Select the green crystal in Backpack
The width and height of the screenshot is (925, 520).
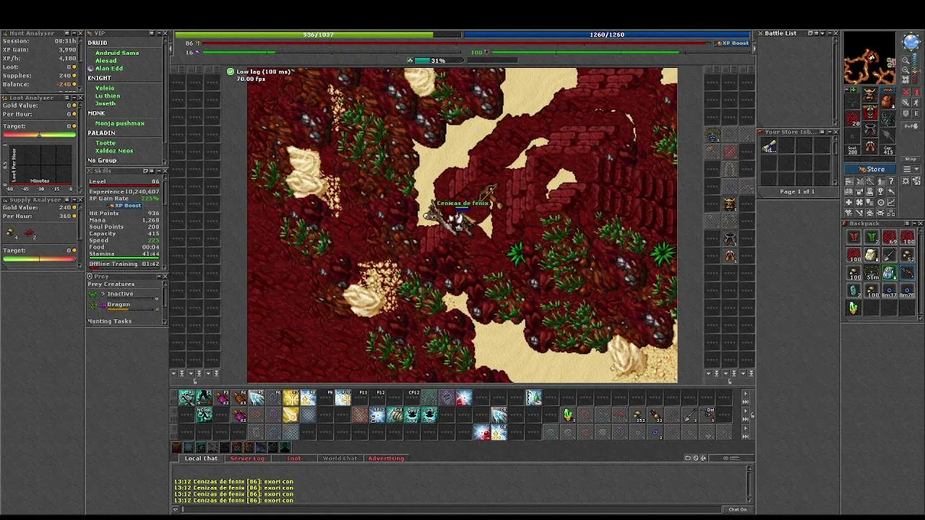[x=853, y=308]
